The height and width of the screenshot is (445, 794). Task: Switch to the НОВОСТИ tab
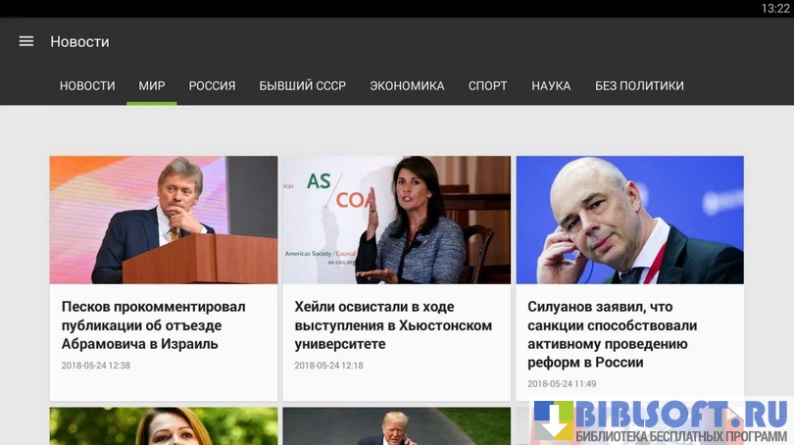pos(87,85)
